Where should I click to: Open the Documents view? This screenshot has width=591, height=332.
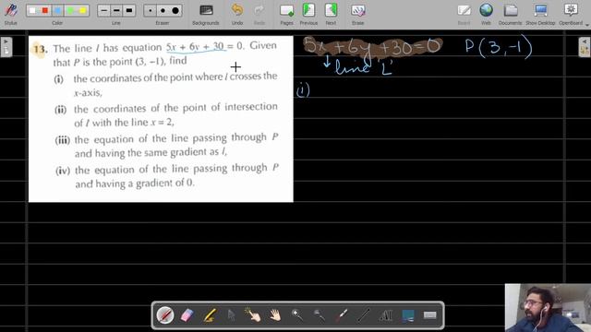511,14
